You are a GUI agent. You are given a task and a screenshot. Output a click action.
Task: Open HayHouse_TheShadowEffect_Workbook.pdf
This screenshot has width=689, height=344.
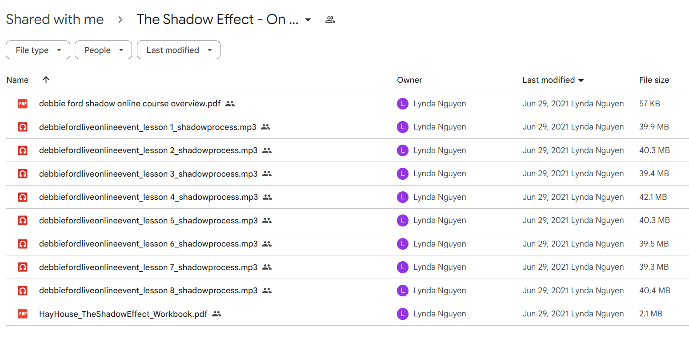pyautogui.click(x=123, y=314)
